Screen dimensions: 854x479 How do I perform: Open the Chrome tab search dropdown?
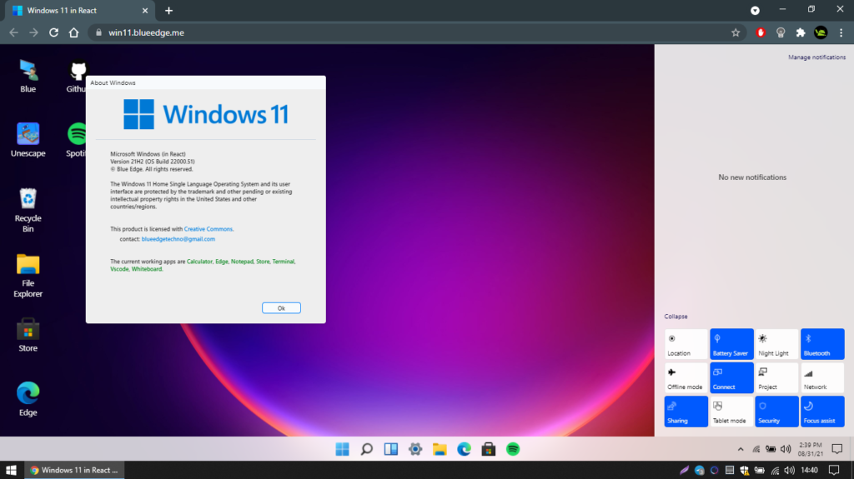755,10
